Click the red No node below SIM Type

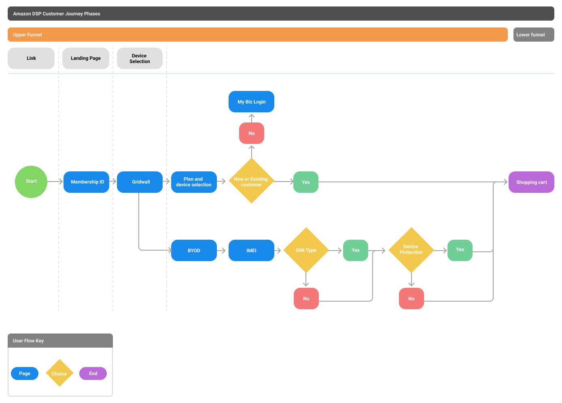pos(306,299)
